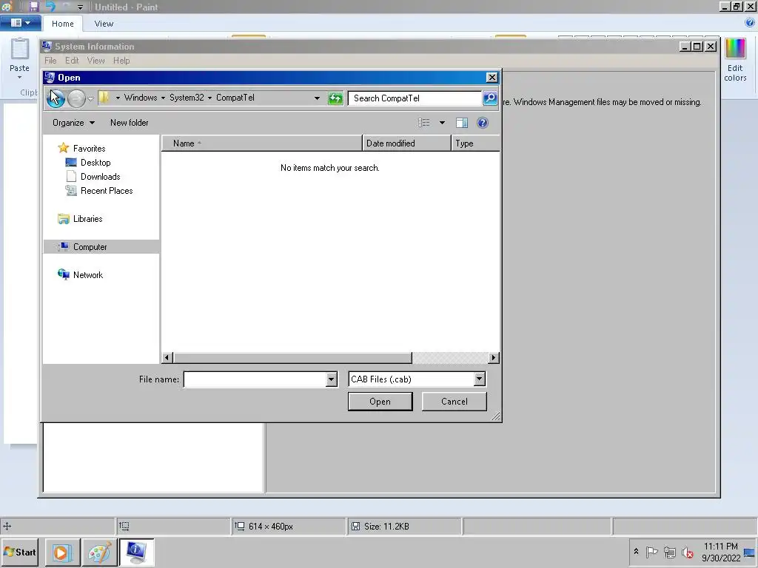
Task: Switch to System Information in taskbar
Action: pos(136,552)
